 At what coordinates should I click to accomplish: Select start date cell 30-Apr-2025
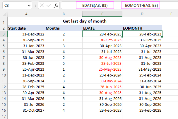[x=26, y=93]
